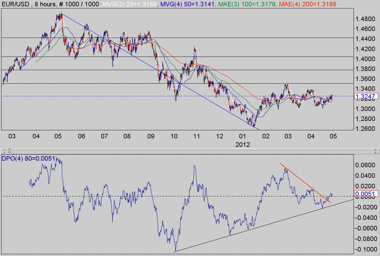This screenshot has width=380, height=256.
Task: Click the up arrow on the upper pane splitter bar
Action: (x=5, y=150)
